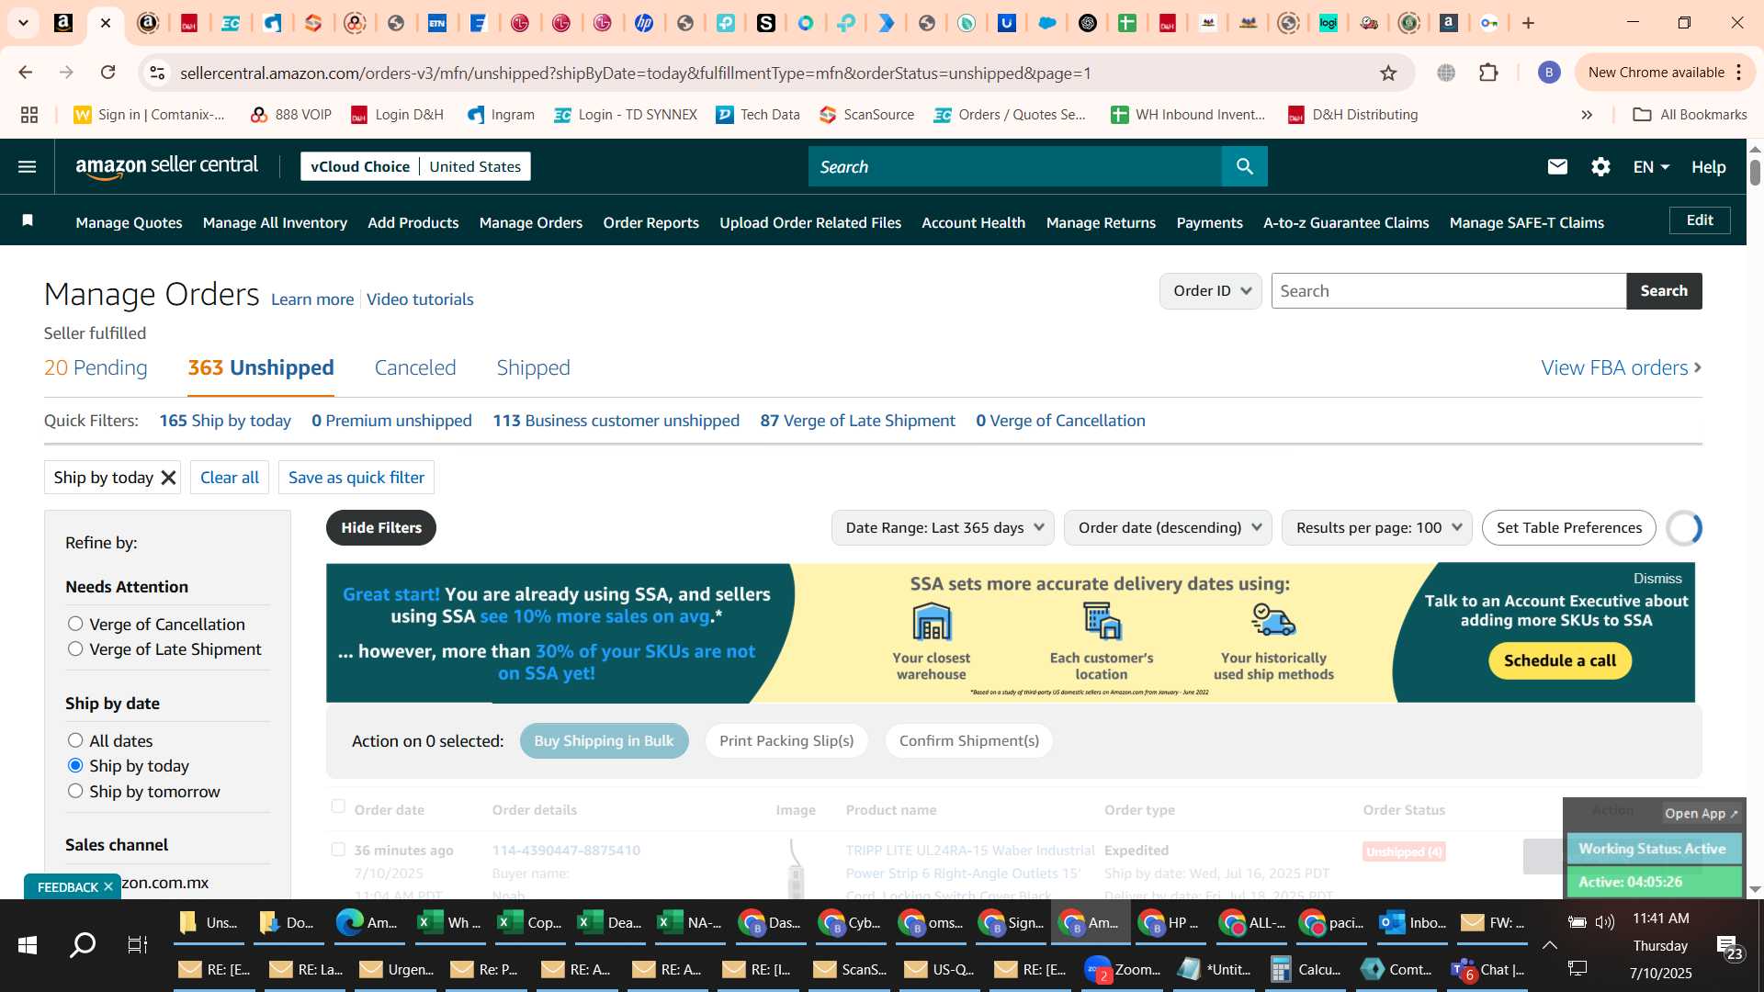The image size is (1764, 992).
Task: Select Verge of Cancellation radio button
Action: coord(75,624)
